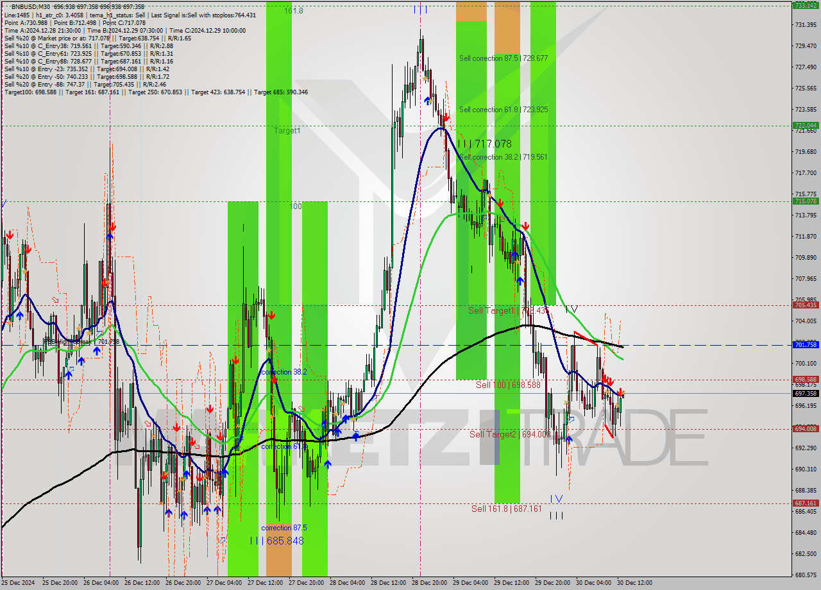Click the 'Sell 100 | 698.588' label
This screenshot has height=590, width=821.
508,385
